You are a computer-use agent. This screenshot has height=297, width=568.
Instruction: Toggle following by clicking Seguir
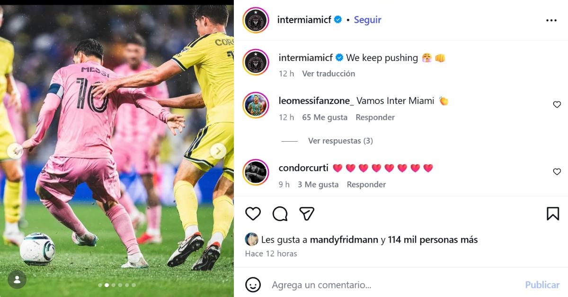point(367,20)
